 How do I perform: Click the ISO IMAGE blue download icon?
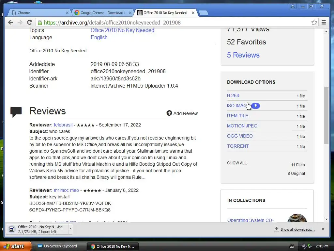point(256,106)
